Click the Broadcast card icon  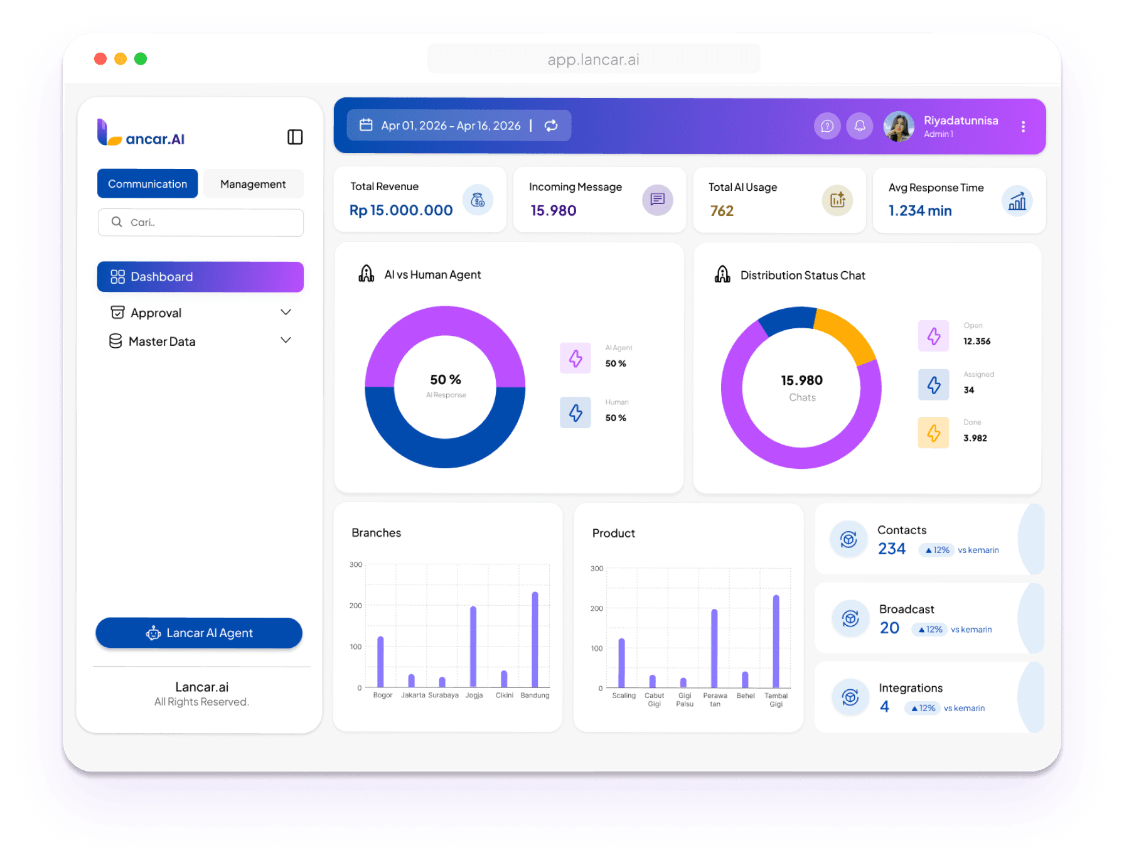click(850, 618)
